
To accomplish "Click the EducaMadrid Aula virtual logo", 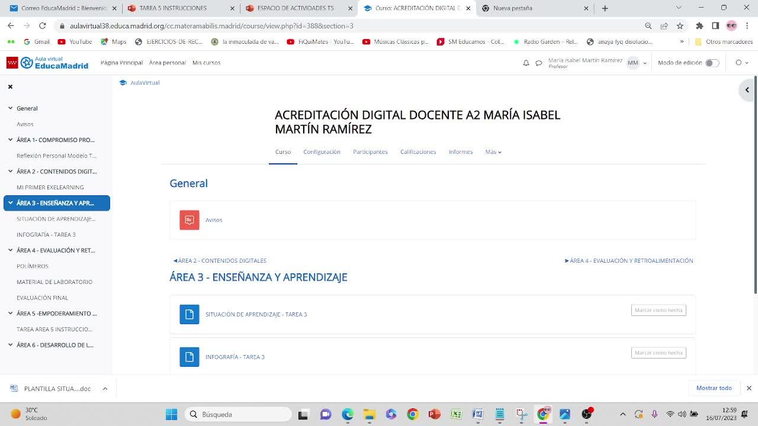I will click(47, 63).
